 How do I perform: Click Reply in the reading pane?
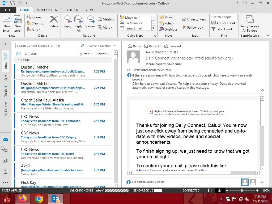pos(134,46)
